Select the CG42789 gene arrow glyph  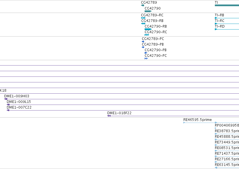[142, 5]
